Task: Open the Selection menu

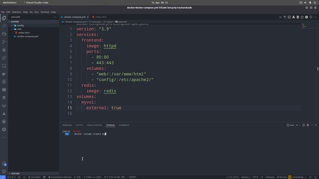Action: tap(16, 12)
